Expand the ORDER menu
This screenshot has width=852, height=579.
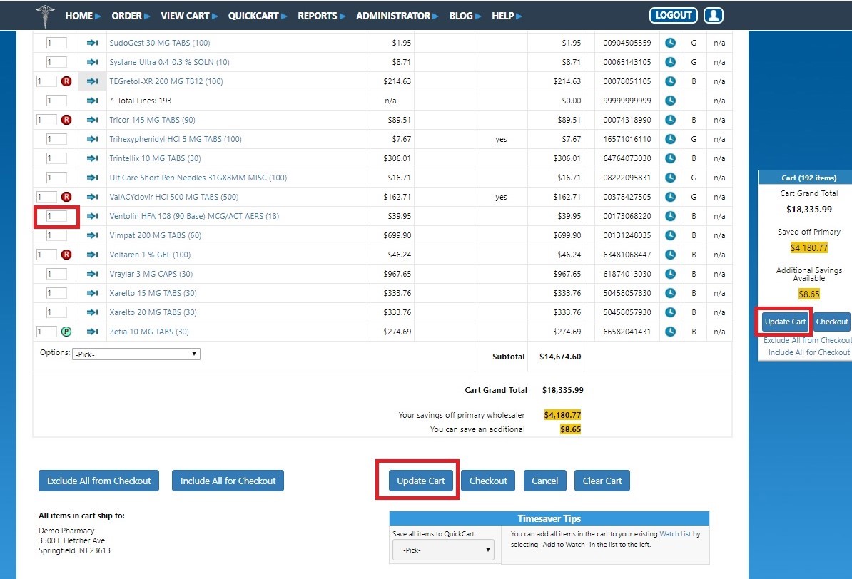click(131, 16)
